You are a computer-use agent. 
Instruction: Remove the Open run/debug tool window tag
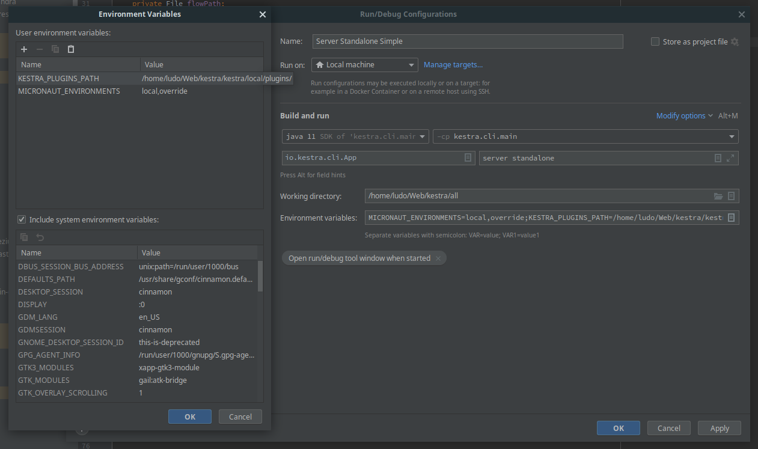[x=439, y=258]
